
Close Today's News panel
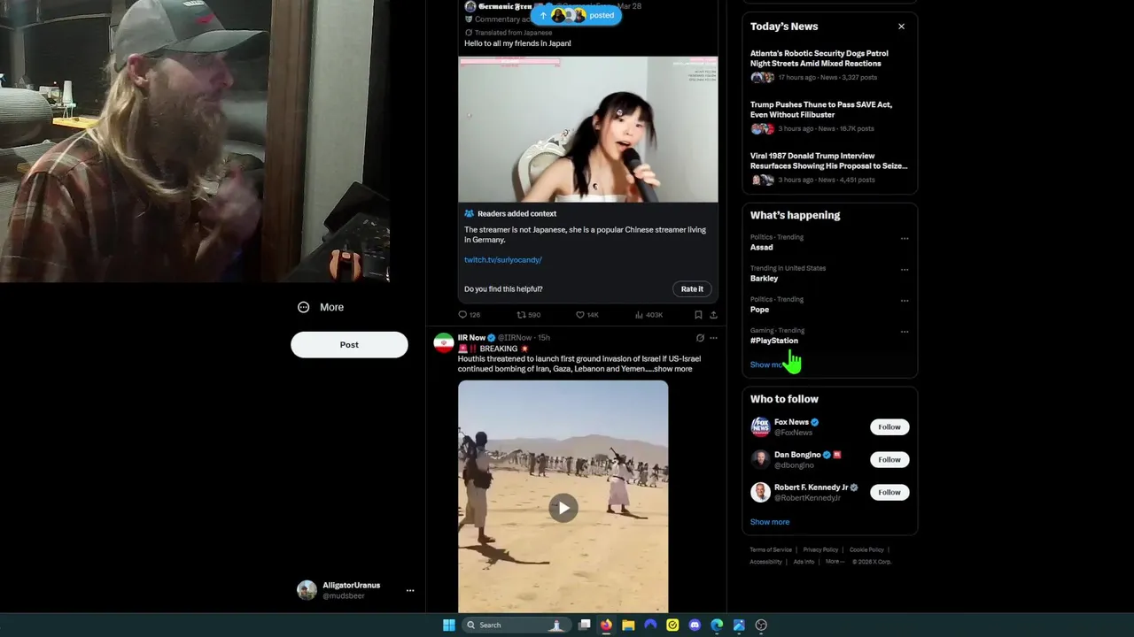[x=901, y=27]
